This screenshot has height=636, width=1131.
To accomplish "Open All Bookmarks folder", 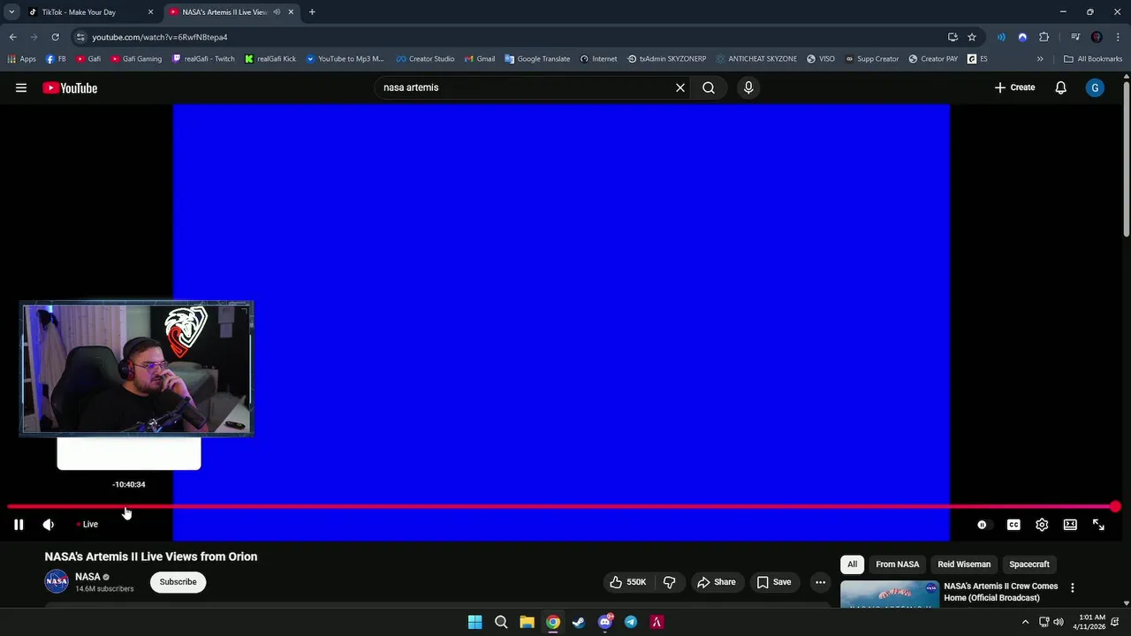I will coord(1093,59).
